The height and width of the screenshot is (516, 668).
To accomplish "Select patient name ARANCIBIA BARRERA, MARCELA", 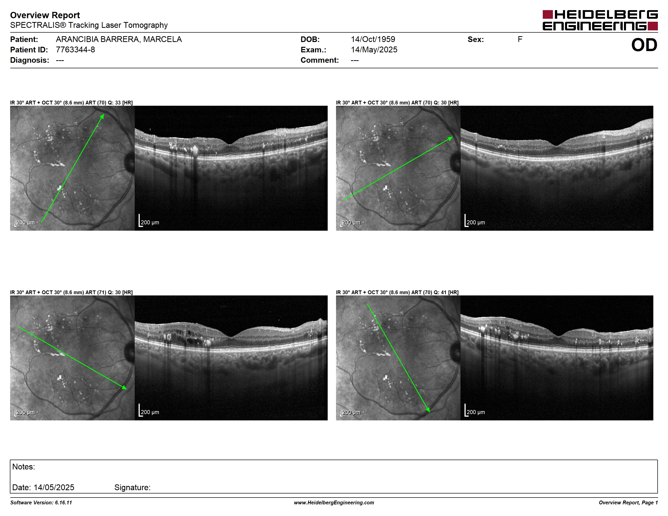I will point(119,39).
